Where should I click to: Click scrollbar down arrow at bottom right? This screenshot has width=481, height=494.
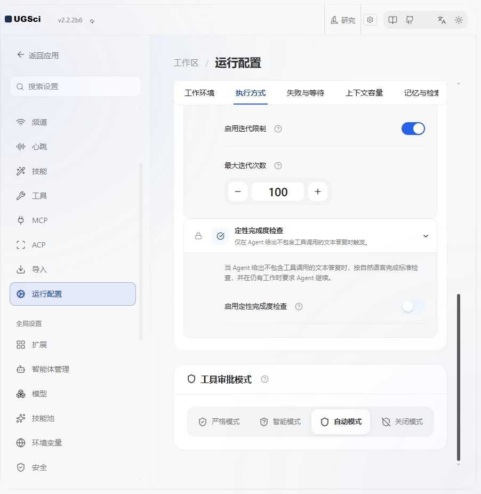click(x=459, y=465)
